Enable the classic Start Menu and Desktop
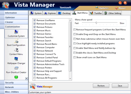 (x=74, y=53)
